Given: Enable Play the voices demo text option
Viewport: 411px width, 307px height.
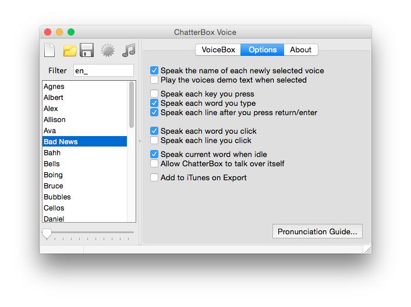Looking at the screenshot, I should tap(154, 80).
